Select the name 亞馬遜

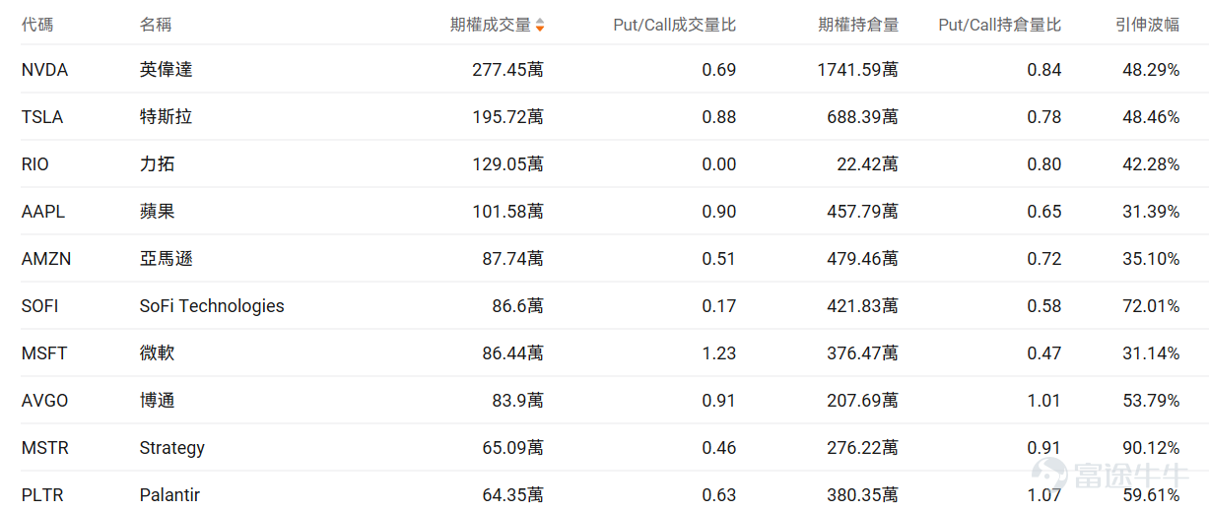(167, 259)
